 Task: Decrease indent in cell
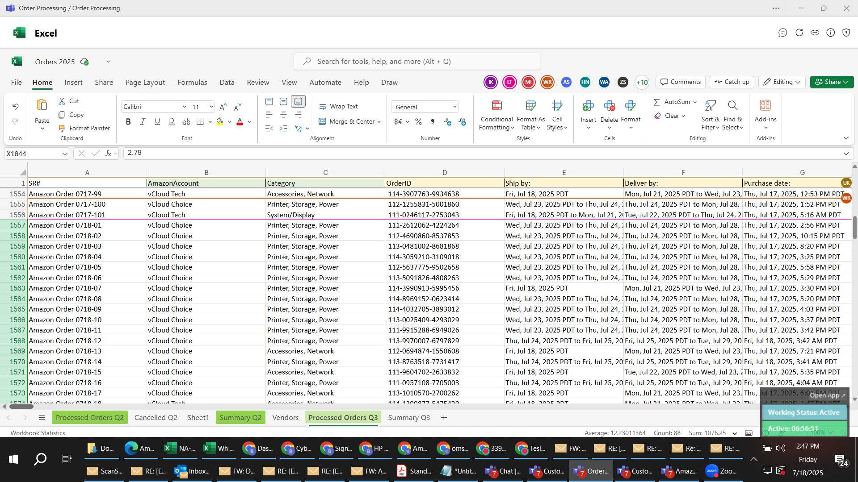[x=269, y=129]
